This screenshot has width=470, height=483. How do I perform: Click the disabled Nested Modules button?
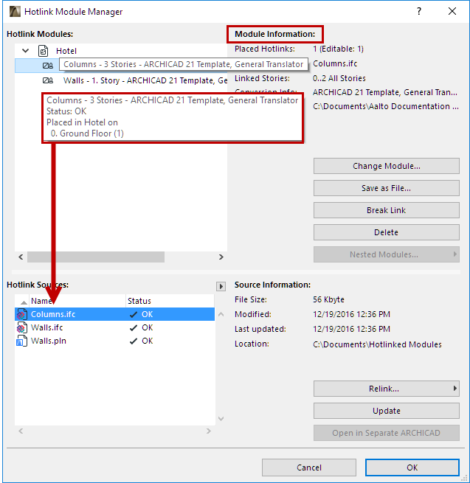click(x=386, y=254)
